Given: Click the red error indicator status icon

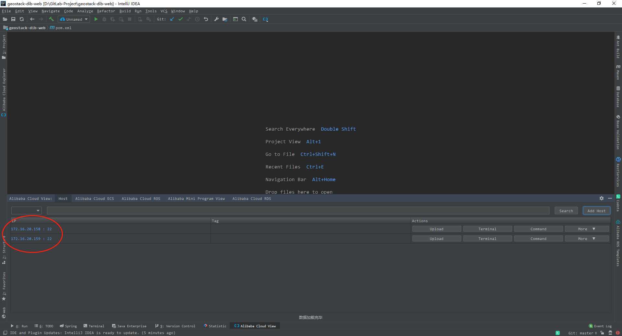Looking at the screenshot, I should tap(618, 333).
